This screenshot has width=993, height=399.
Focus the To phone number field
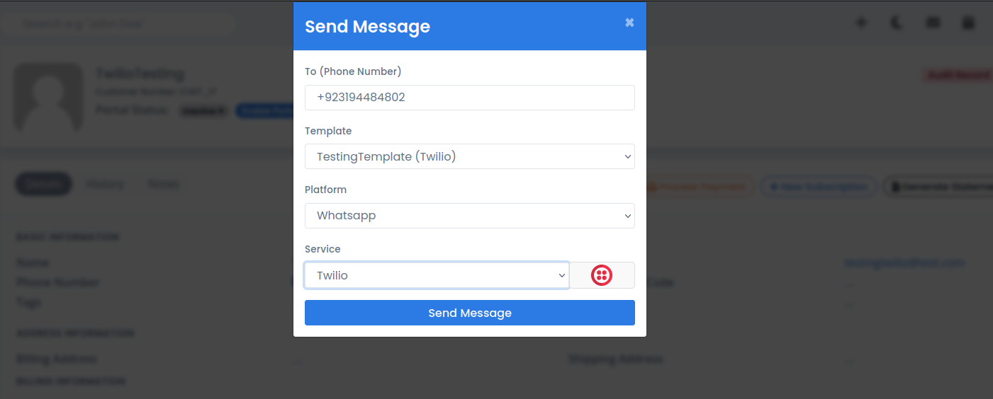(x=470, y=98)
